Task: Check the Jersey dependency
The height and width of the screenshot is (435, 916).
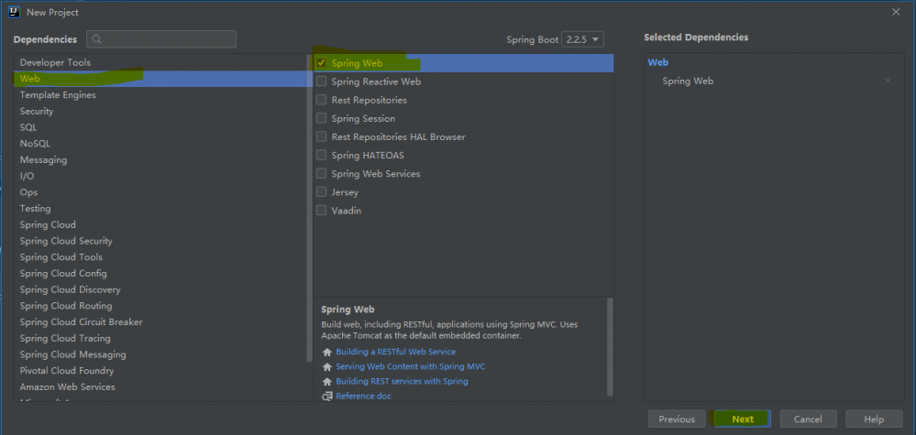Action: [321, 191]
